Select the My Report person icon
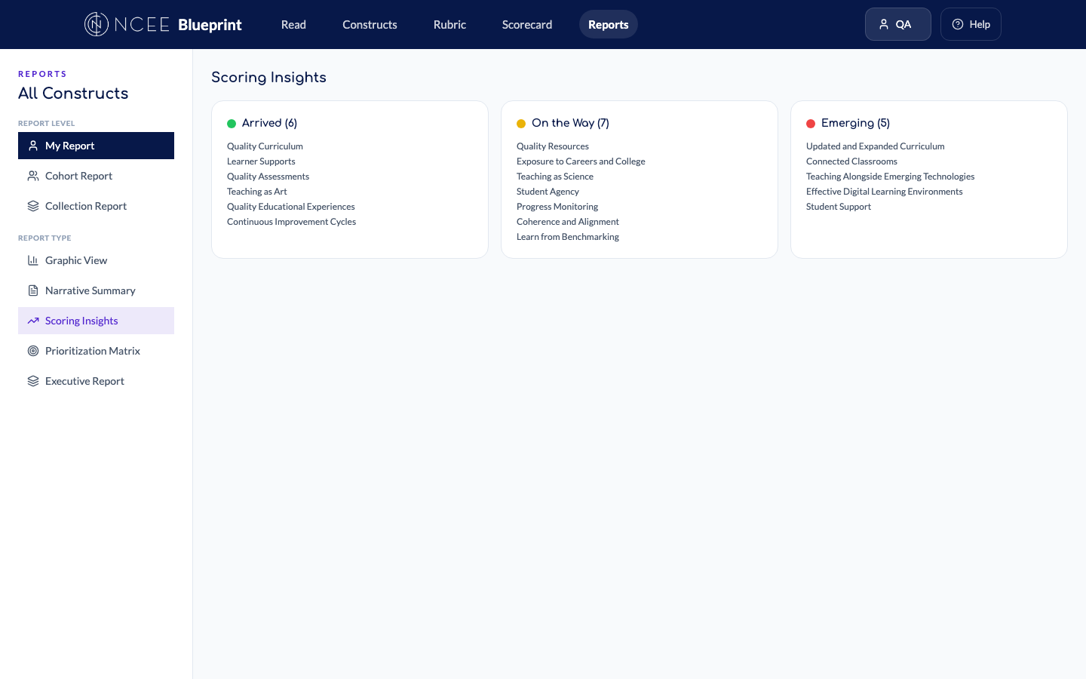 pos(32,146)
